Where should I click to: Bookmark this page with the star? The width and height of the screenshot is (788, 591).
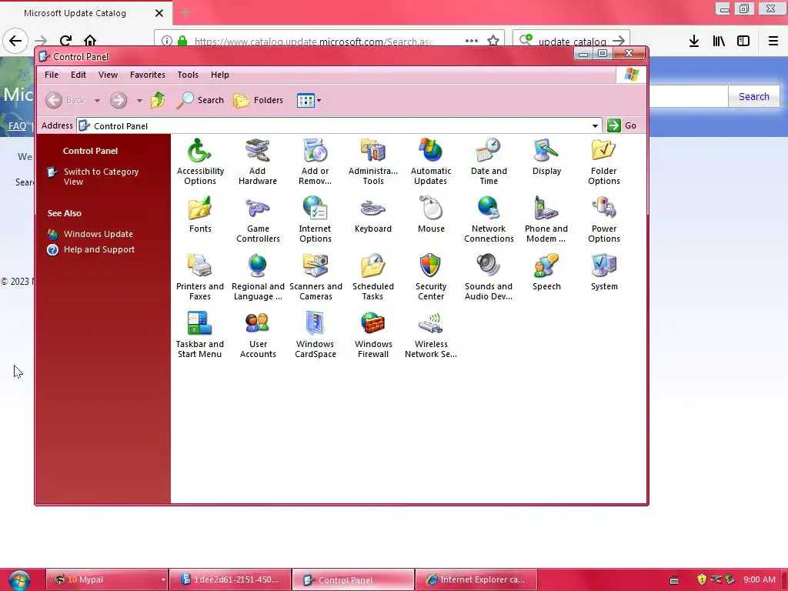(x=493, y=41)
